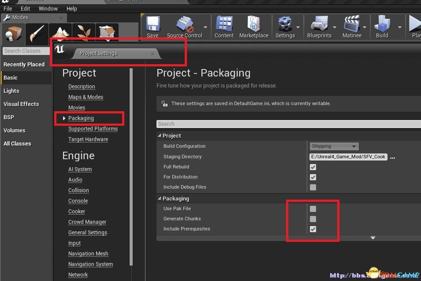Open the Description settings link

[x=82, y=87]
